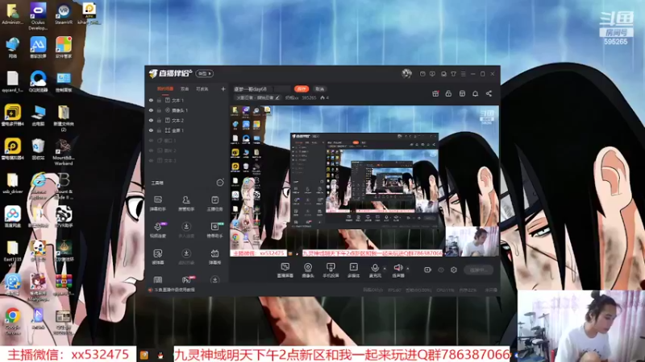Viewport: 645px width, 362px height.
Task: Open the hamburger menu in the title bar
Action: tap(463, 74)
